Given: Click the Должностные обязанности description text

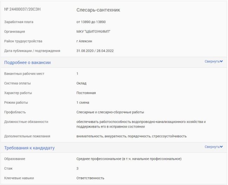Looking at the screenshot, I should (141, 124).
